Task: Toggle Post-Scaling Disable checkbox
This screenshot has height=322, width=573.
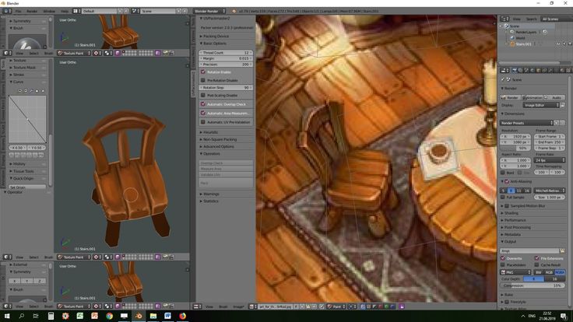Action: (203, 96)
